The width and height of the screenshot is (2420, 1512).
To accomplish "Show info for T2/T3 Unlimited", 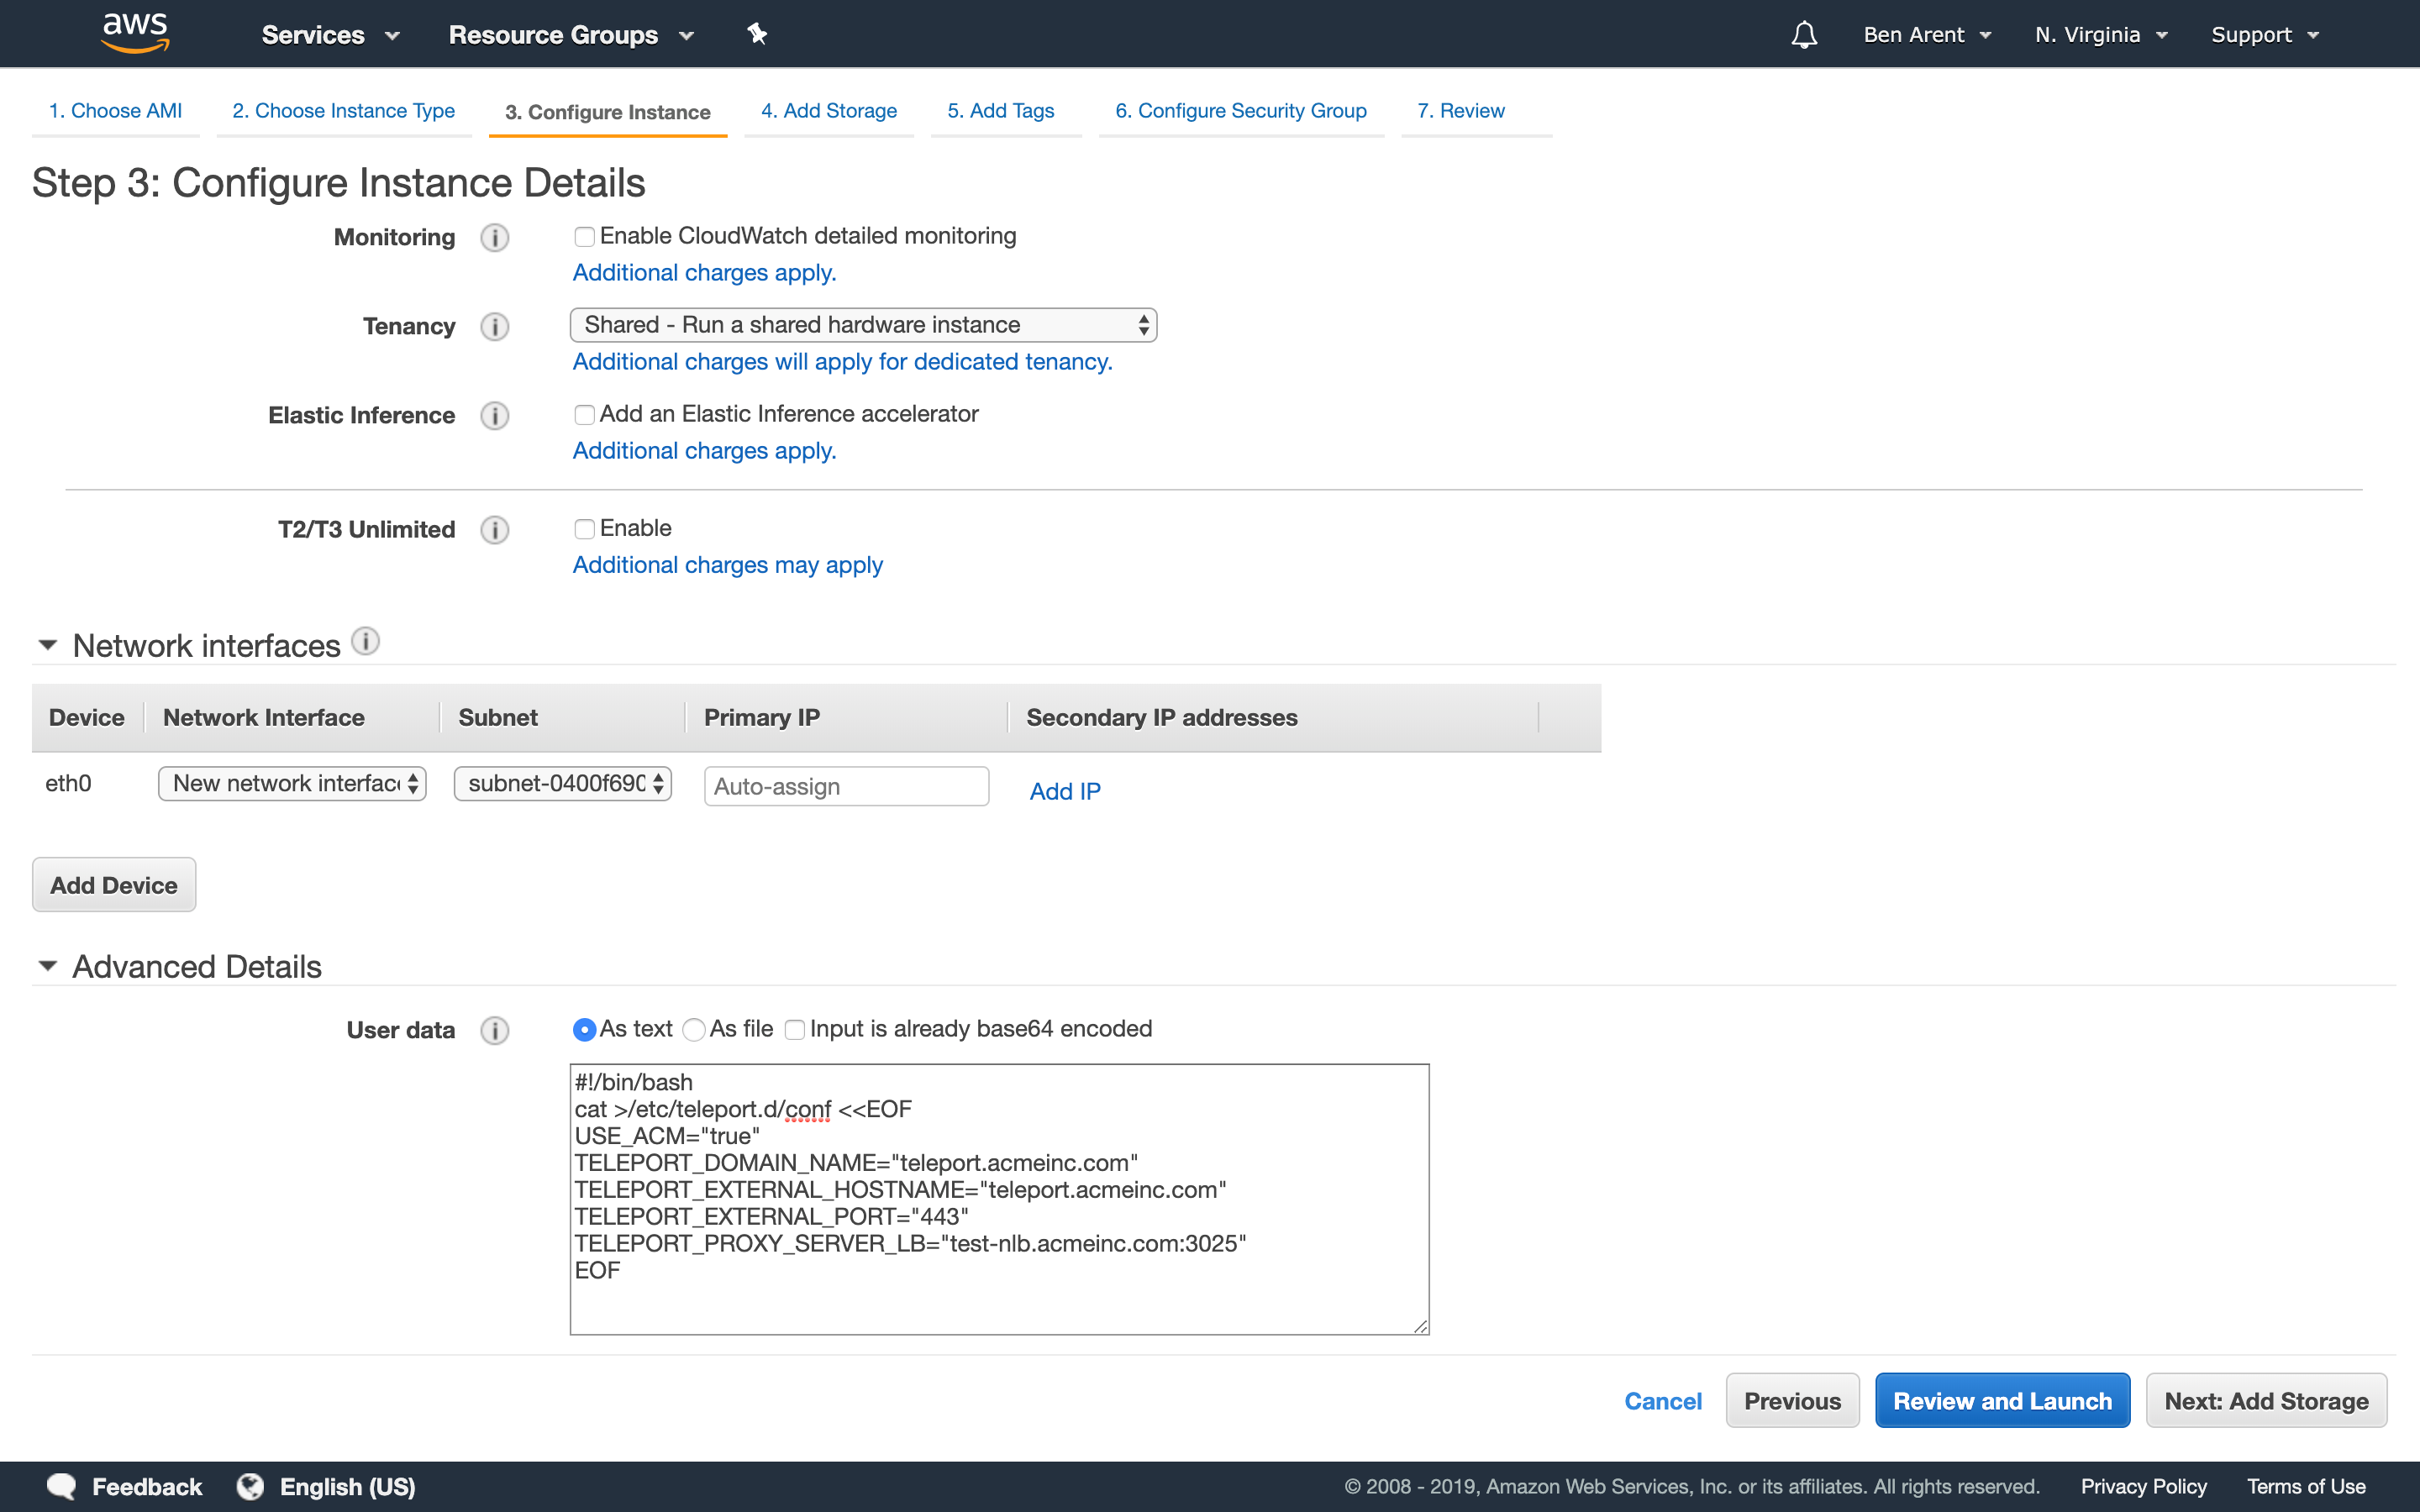I will (495, 530).
